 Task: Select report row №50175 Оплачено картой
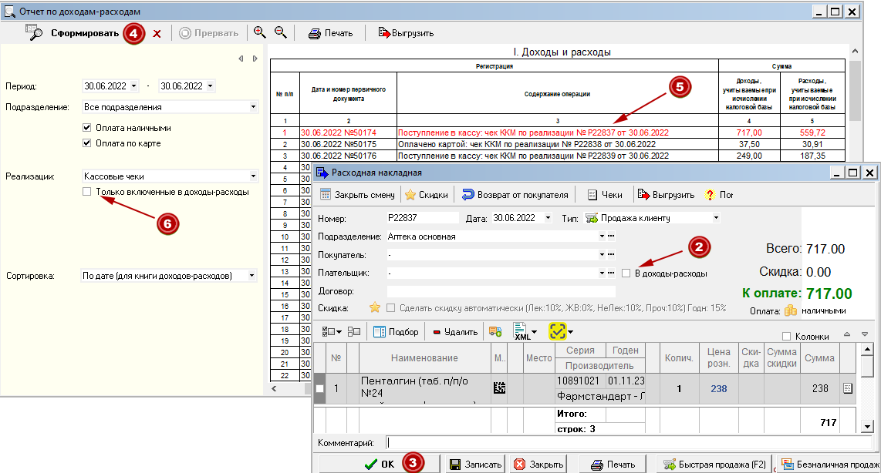point(557,144)
